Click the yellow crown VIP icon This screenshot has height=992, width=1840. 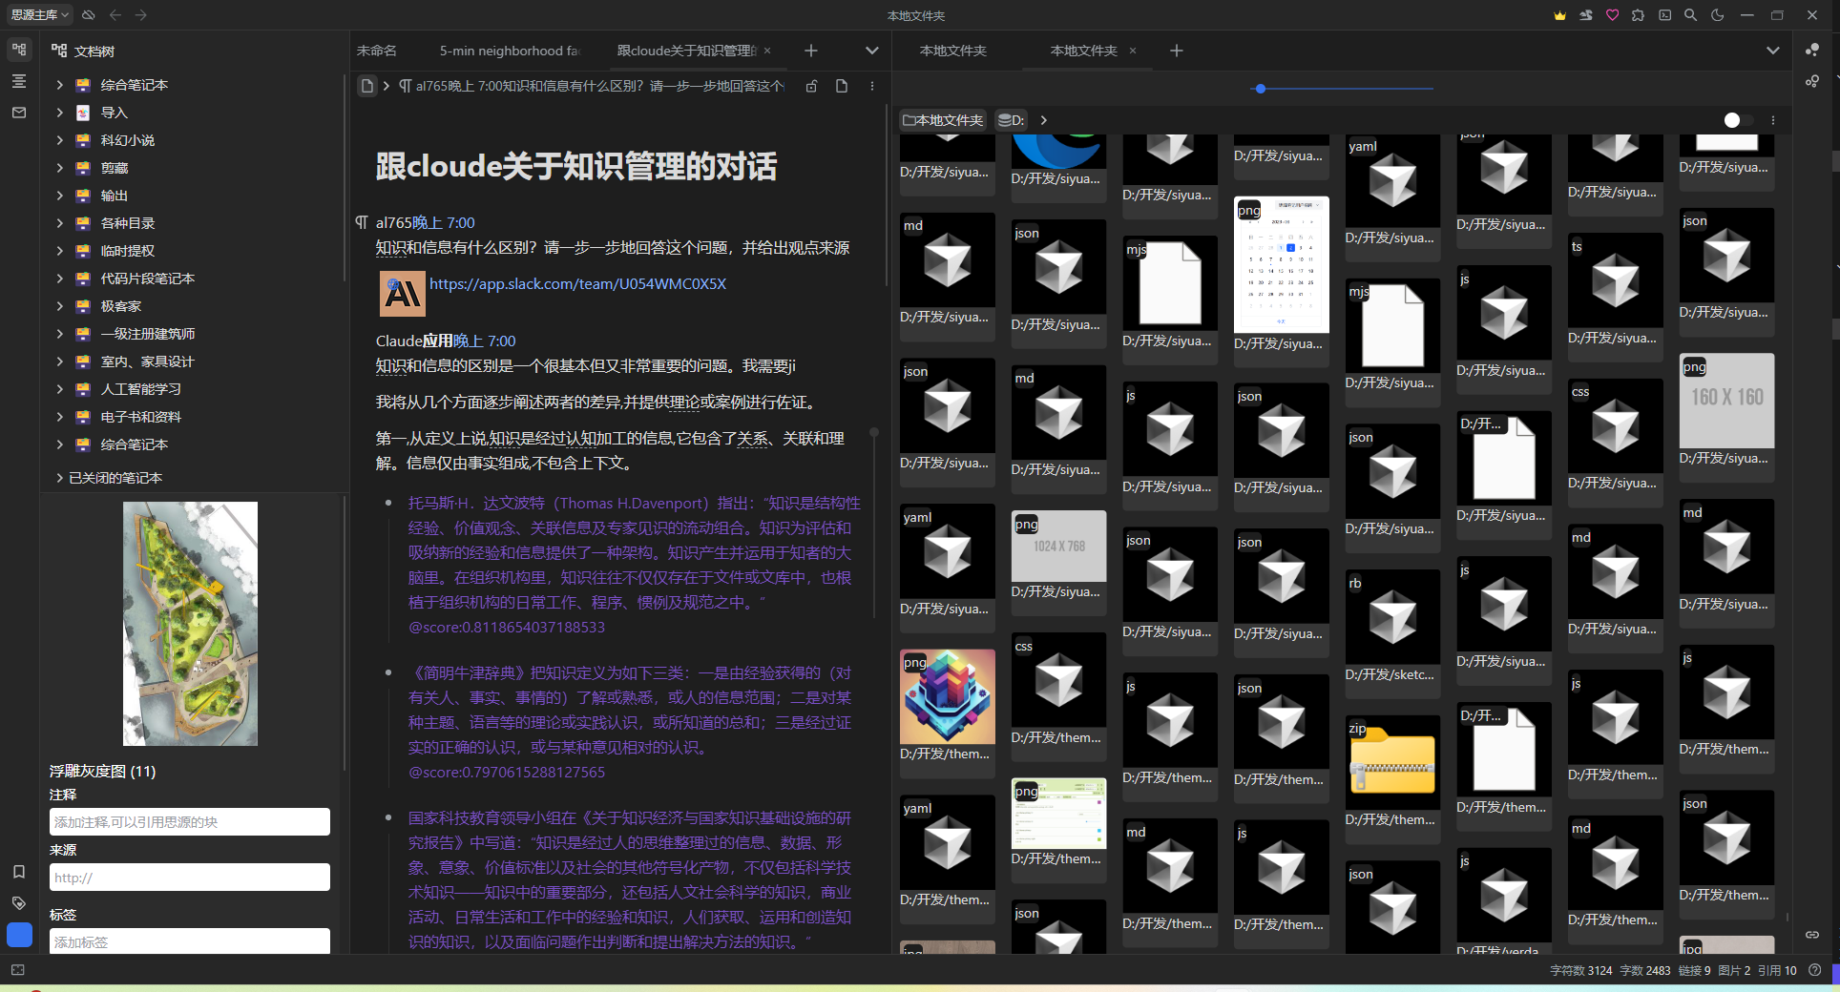pyautogui.click(x=1560, y=15)
